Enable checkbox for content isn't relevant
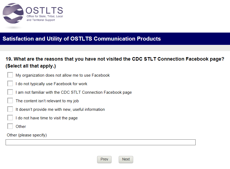230x169 pixels. coord(10,101)
